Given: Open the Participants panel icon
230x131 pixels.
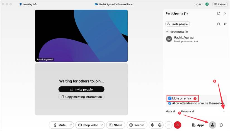Looking at the screenshot, I should point(212,125).
